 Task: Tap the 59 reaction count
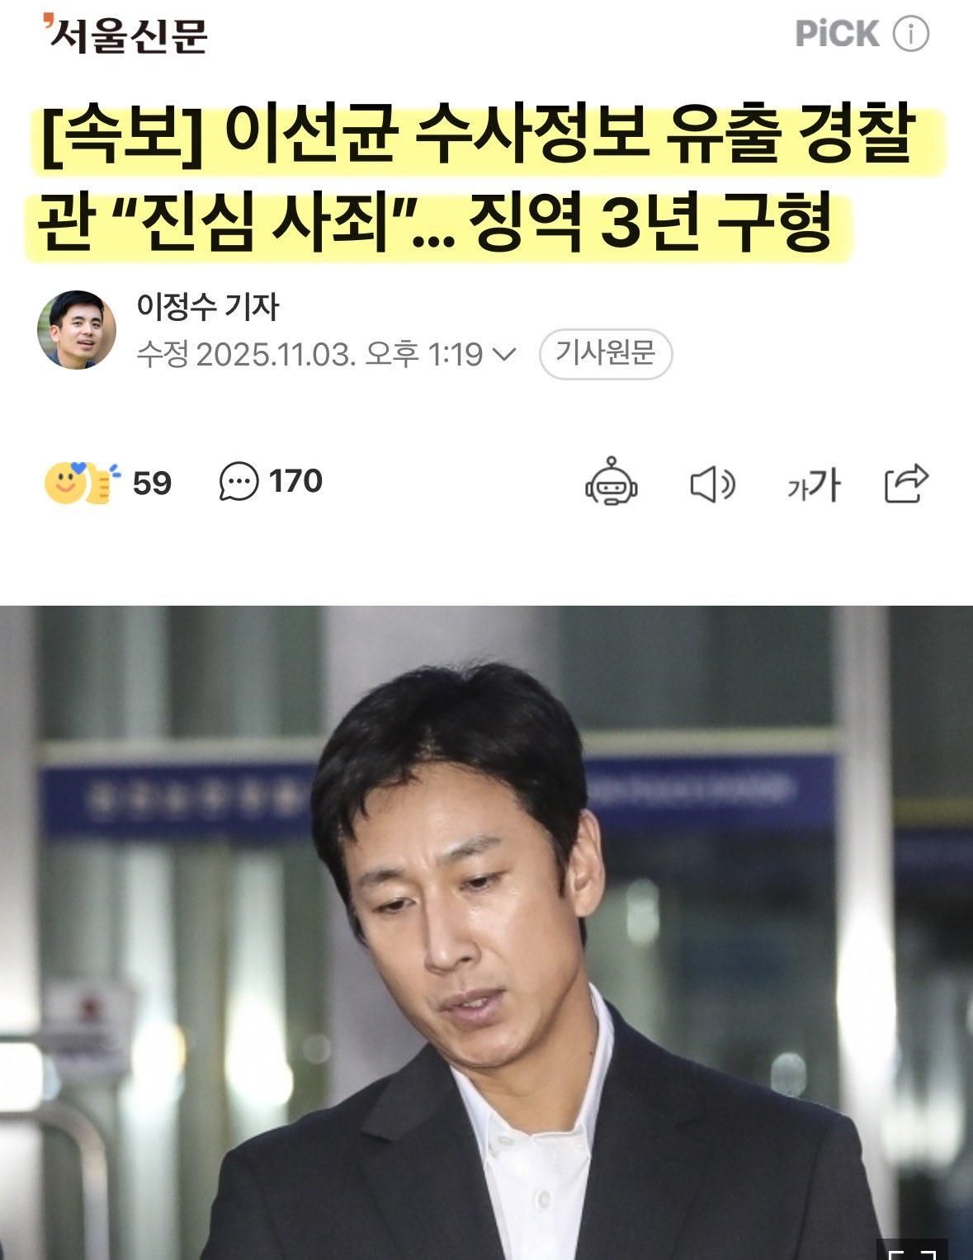[152, 484]
